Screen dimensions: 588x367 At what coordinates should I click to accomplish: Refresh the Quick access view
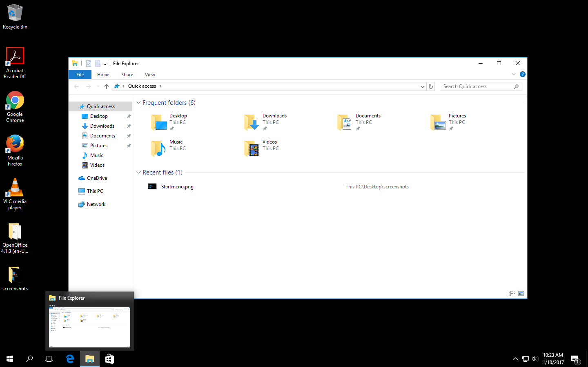click(431, 86)
